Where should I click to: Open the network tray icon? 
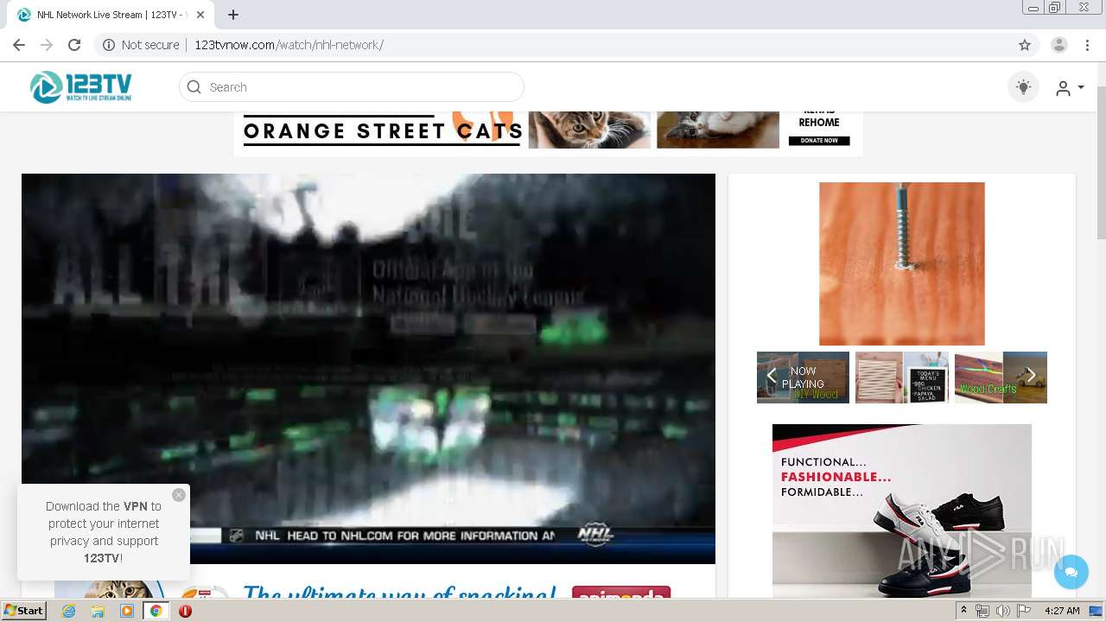click(982, 611)
